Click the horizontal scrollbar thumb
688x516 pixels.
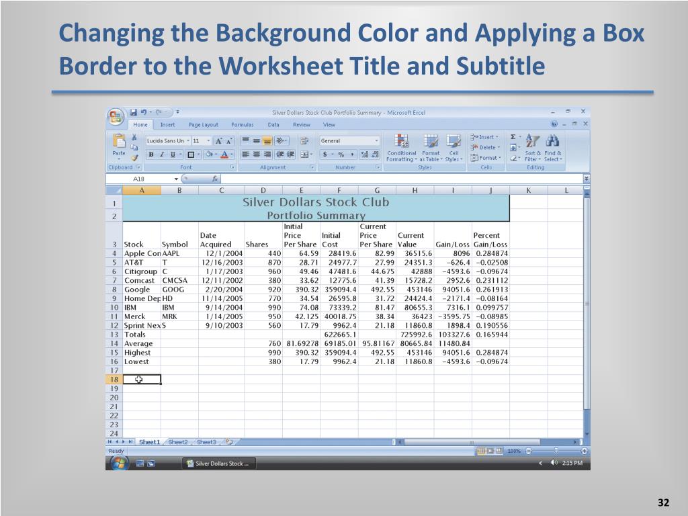472,442
